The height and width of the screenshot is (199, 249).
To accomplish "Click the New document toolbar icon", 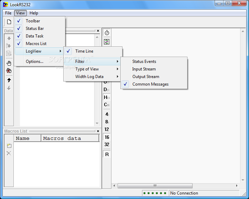I will [x=9, y=22].
